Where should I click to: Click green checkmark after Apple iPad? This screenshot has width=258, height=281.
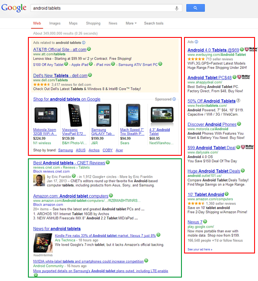(x=91, y=64)
